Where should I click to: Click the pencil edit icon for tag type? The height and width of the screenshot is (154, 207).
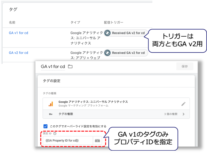click(x=183, y=104)
